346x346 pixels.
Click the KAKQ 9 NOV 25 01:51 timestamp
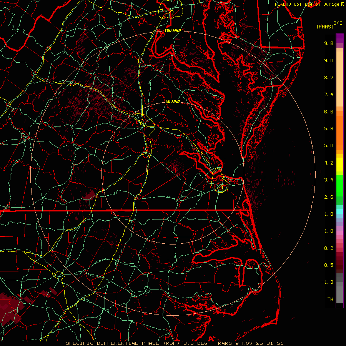point(250,343)
